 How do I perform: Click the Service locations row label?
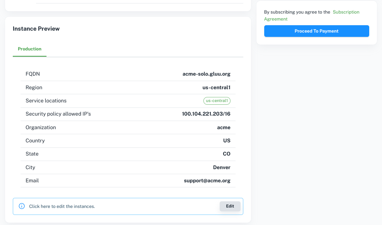[x=46, y=101]
